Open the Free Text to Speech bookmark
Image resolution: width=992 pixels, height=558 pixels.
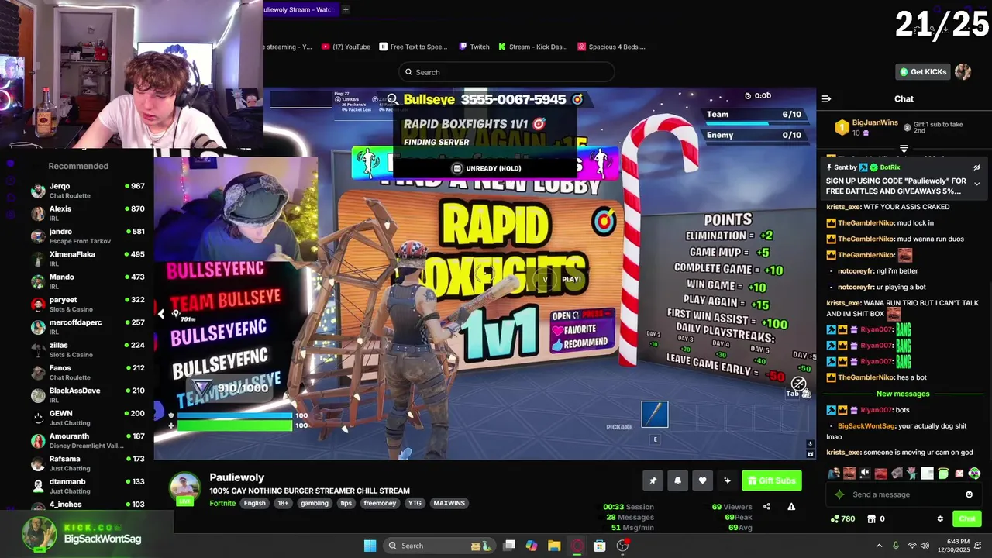click(x=413, y=46)
